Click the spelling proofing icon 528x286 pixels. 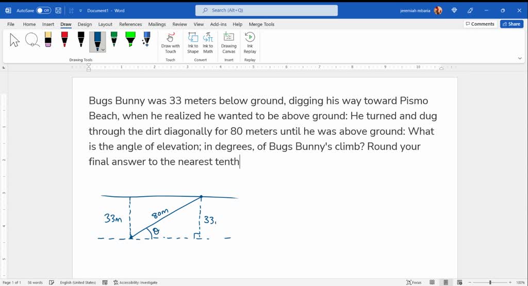tap(52, 282)
